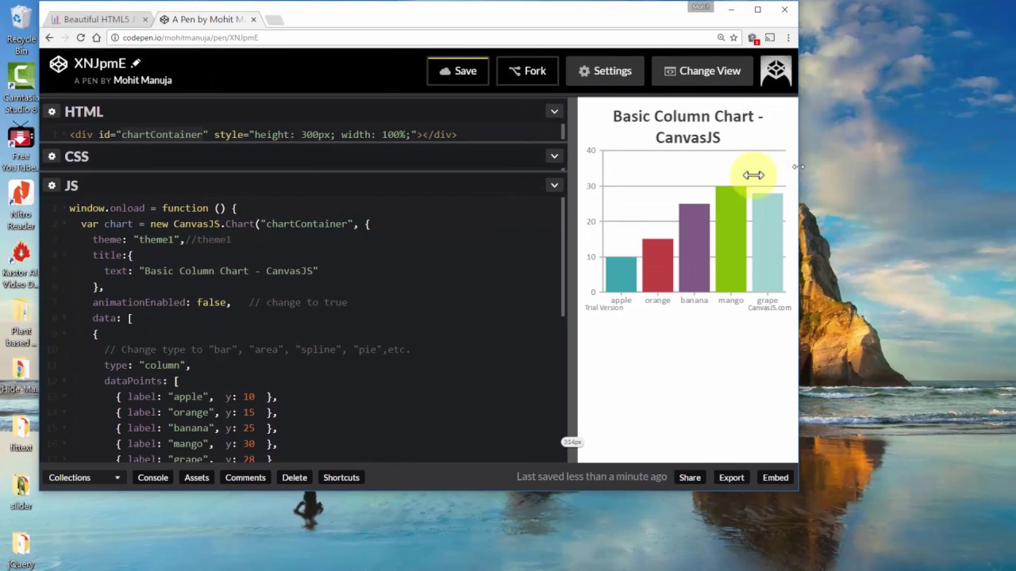Expand the HTML panel dropdown arrow
Viewport: 1016px width, 571px height.
[554, 112]
